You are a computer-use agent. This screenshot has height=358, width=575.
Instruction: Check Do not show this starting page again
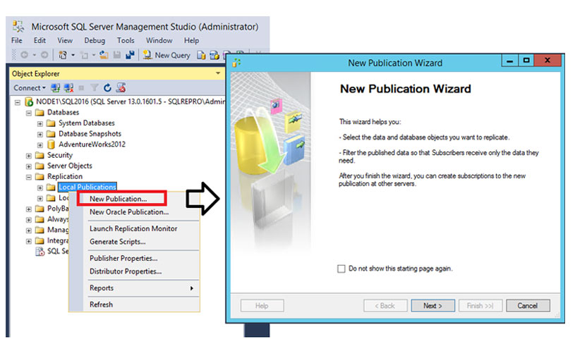[x=341, y=268]
